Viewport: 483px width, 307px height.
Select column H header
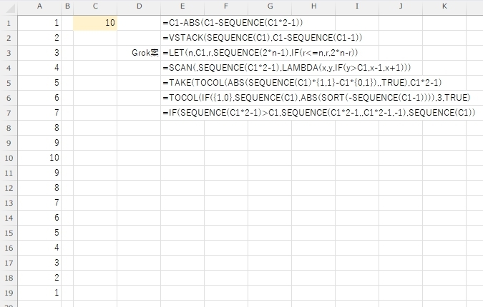click(313, 6)
